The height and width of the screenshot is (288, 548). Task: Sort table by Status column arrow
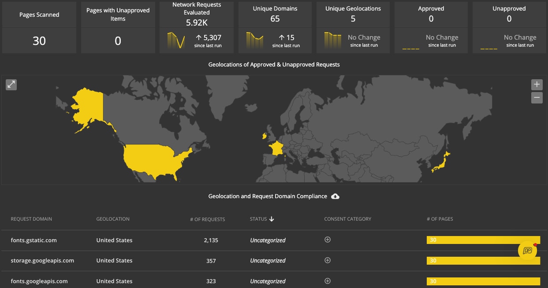[272, 219]
